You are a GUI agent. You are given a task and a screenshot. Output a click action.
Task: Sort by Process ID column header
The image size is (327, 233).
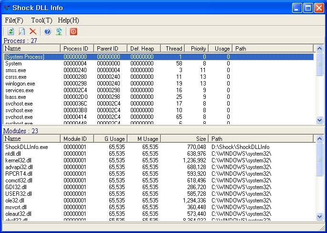click(x=77, y=48)
